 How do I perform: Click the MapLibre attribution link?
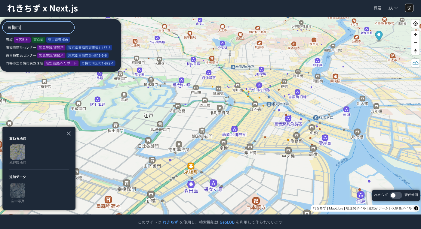pyautogui.click(x=336, y=208)
